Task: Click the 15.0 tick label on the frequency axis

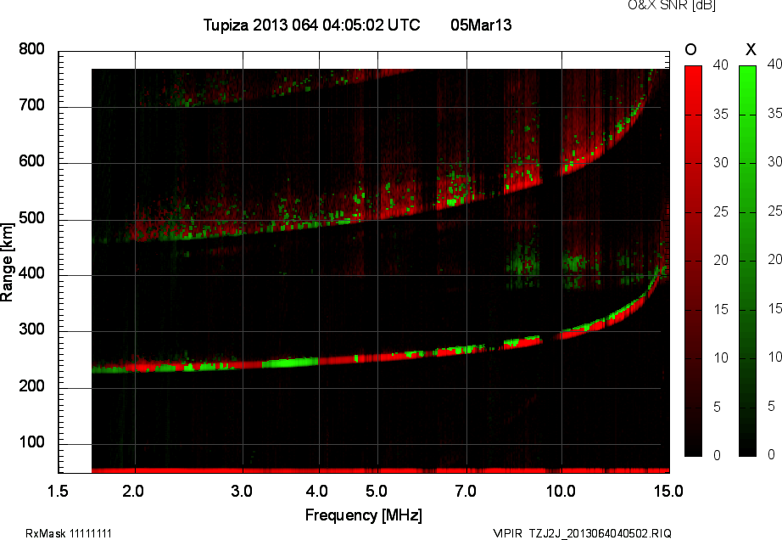Action: click(x=669, y=491)
